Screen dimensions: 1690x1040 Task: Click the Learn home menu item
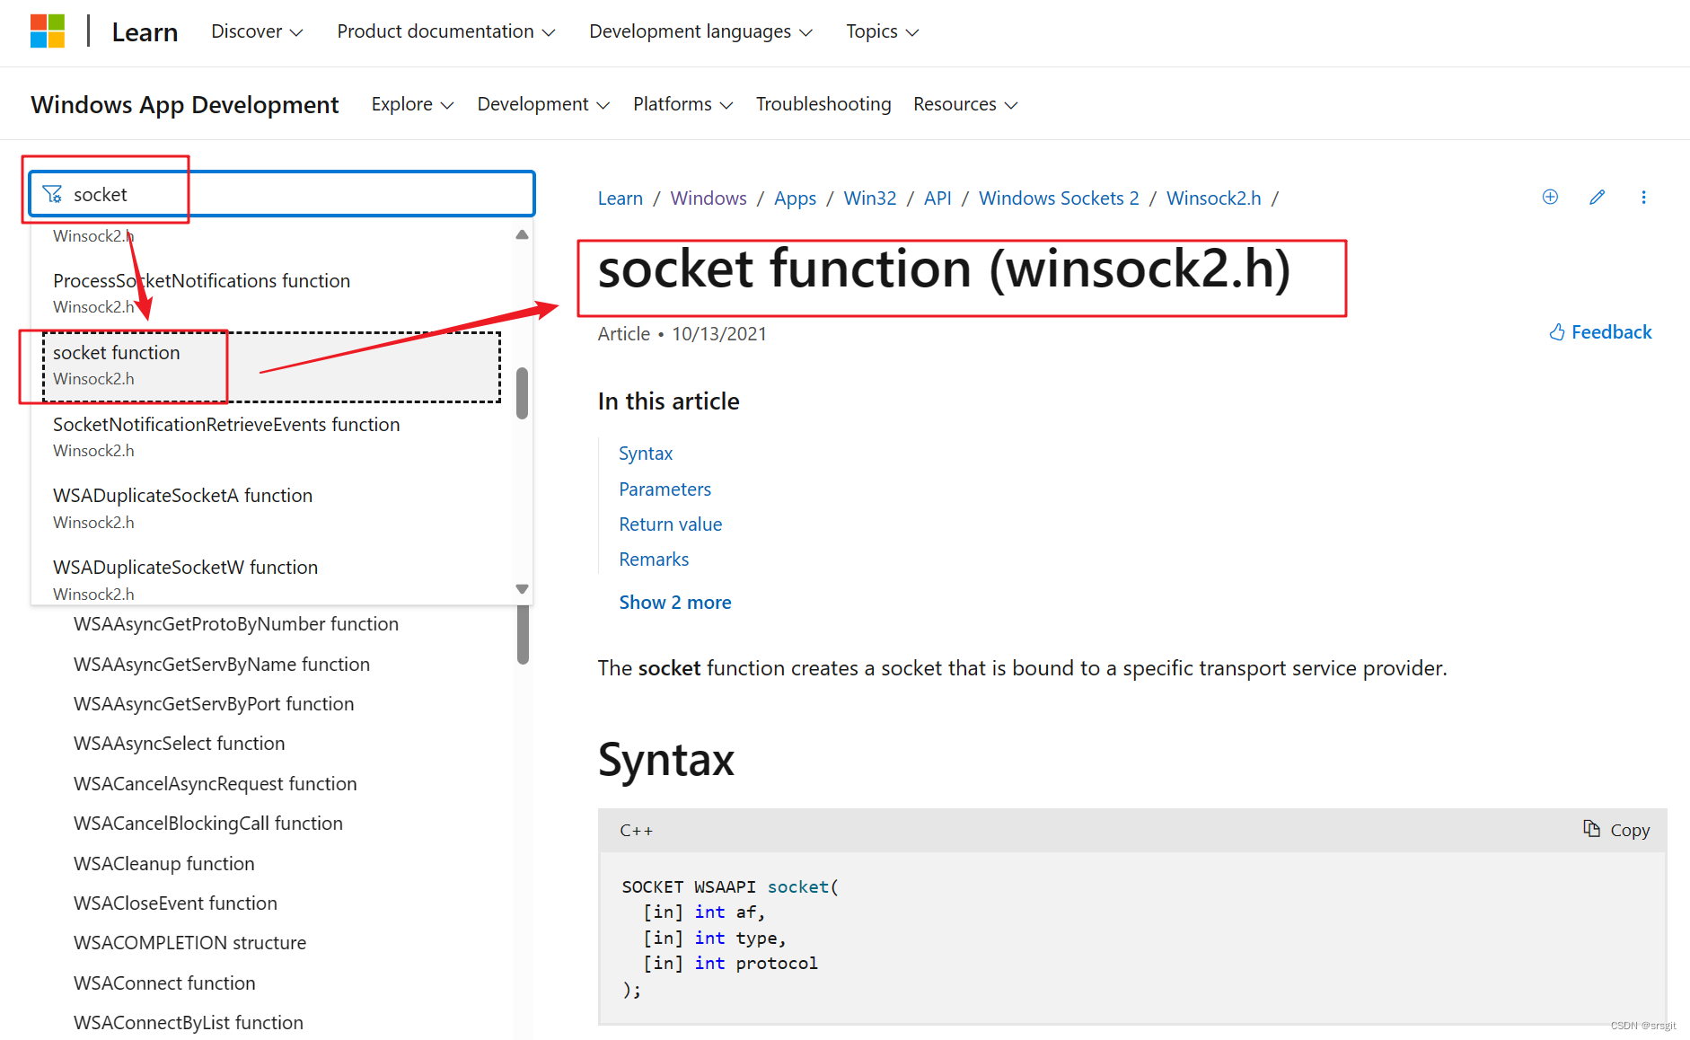tap(145, 31)
